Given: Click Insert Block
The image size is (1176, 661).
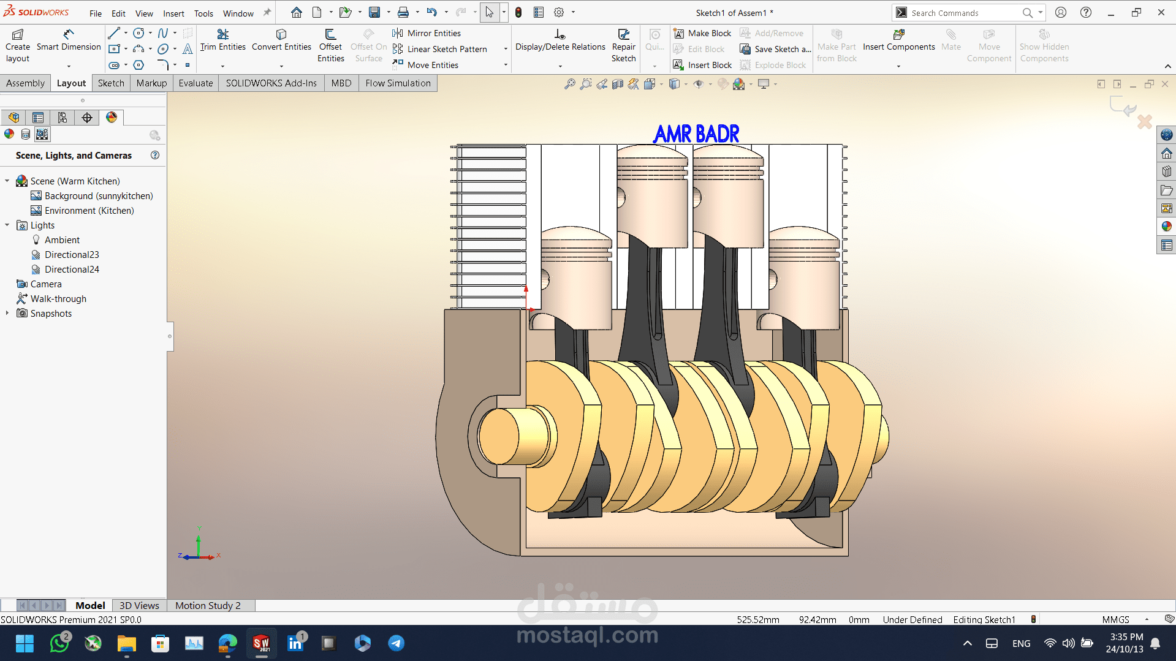Looking at the screenshot, I should pos(702,65).
